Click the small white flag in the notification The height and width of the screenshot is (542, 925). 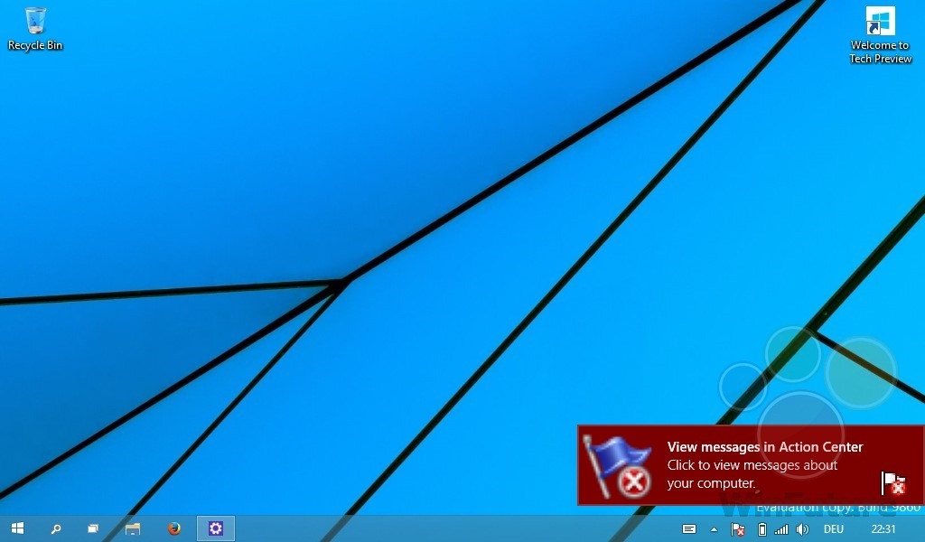tap(892, 483)
